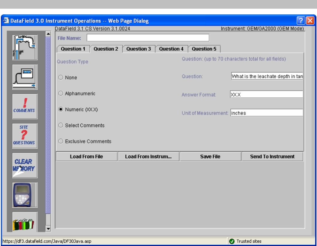Click the status bar URL df3.datafield.com
Viewport: 317px width, 246px height.
(x=47, y=241)
